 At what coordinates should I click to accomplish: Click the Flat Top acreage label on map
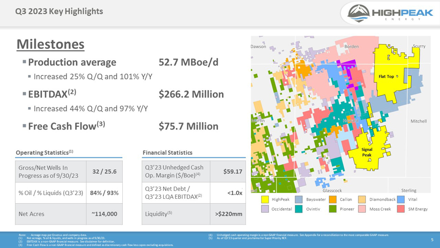pyautogui.click(x=386, y=77)
